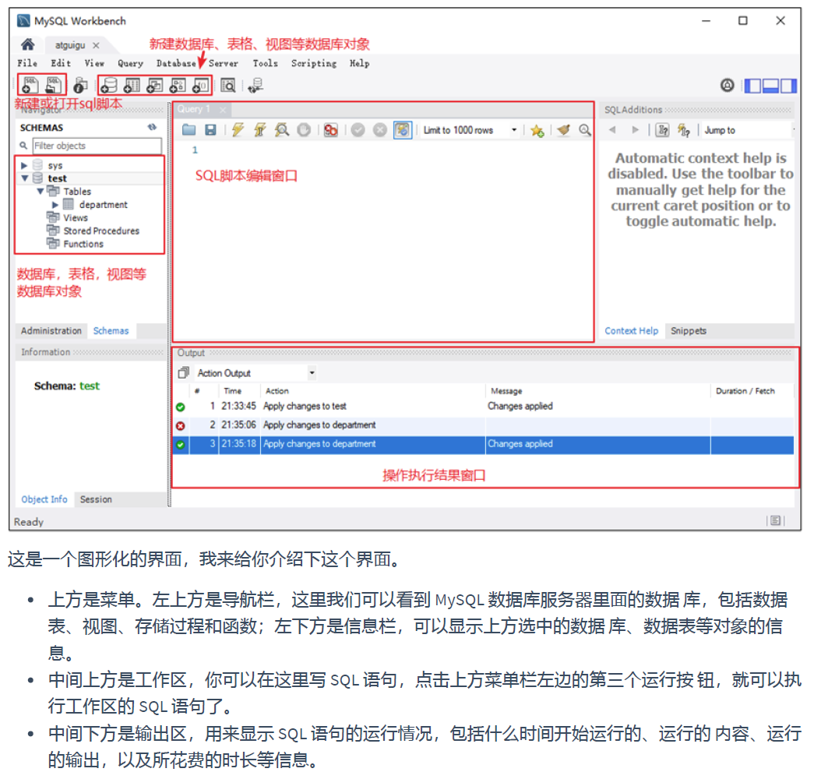Screen dimensions: 814x779
Task: Create a new stored procedure icon
Action: 178,85
